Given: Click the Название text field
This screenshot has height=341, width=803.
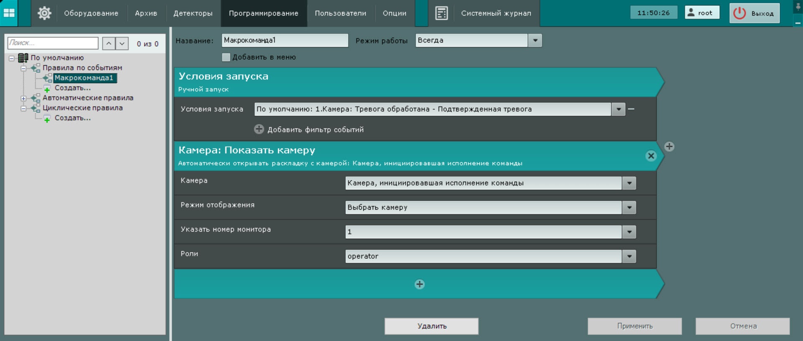Looking at the screenshot, I should [285, 40].
